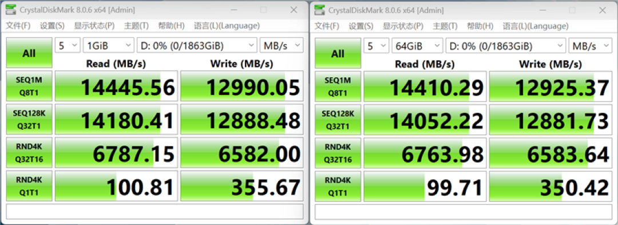Open 显示状态(P) menu in right window
Viewport: 618px width, 225px height.
[403, 26]
